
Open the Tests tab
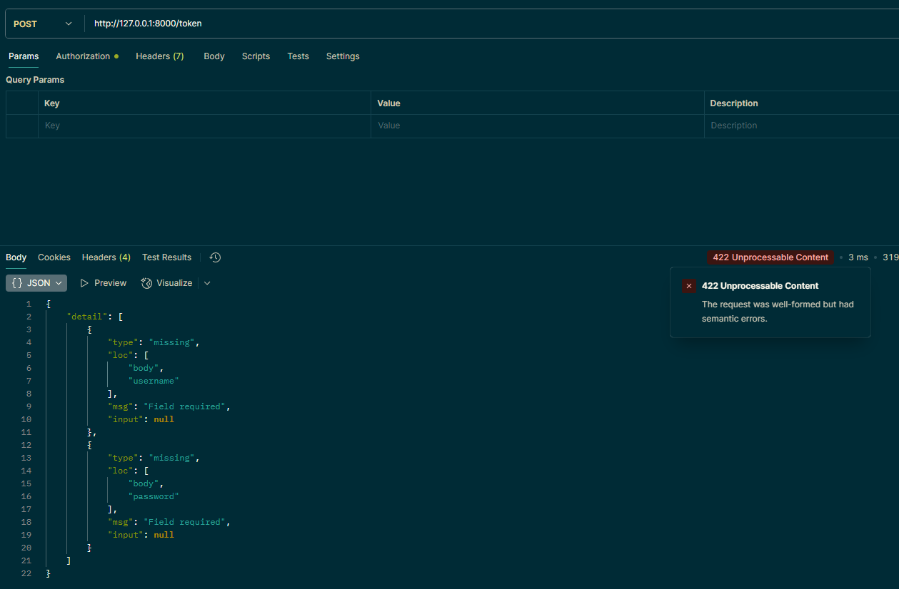point(298,56)
